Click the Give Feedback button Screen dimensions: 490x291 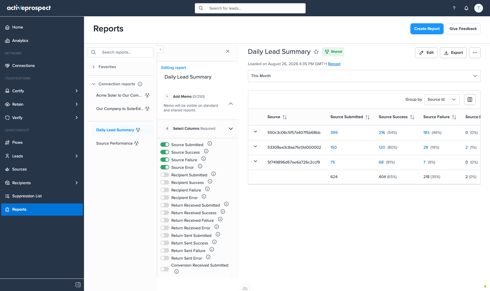pyautogui.click(x=463, y=29)
